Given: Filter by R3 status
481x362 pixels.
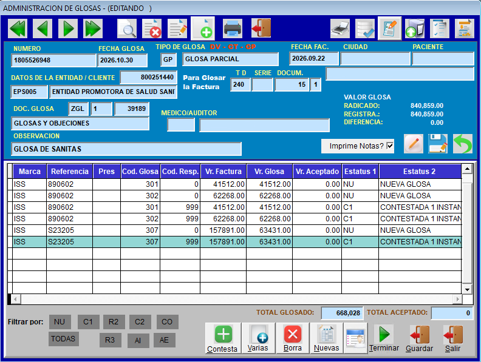Looking at the screenshot, I should tap(110, 340).
